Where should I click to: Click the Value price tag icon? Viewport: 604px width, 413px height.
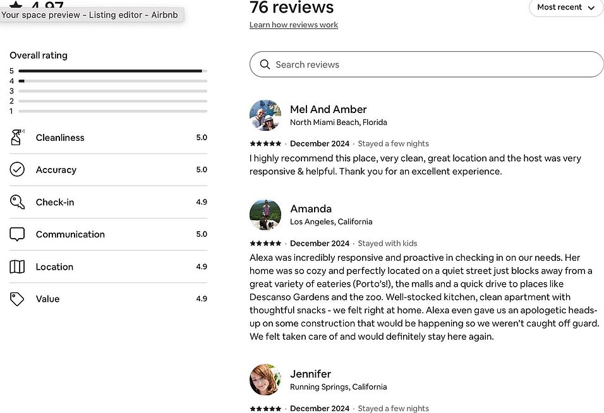click(17, 299)
